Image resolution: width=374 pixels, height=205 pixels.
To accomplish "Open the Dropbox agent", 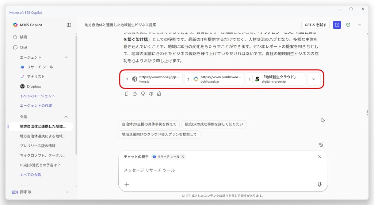I will click(x=31, y=86).
